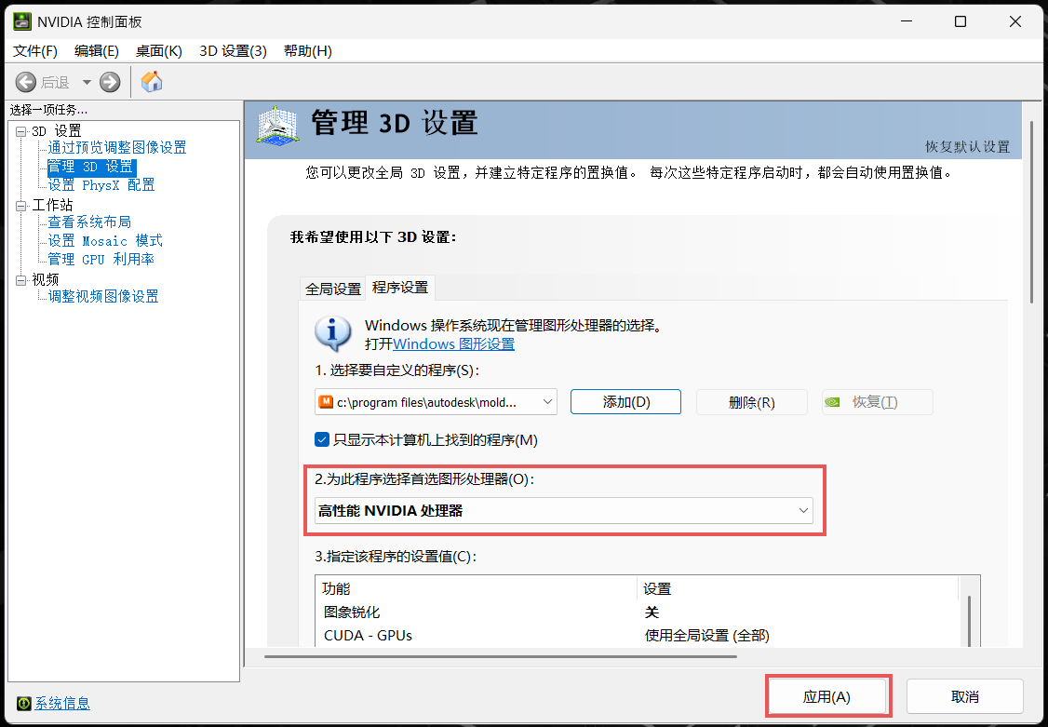The height and width of the screenshot is (727, 1048).
Task: Click the 删除(R) button
Action: 752,402
